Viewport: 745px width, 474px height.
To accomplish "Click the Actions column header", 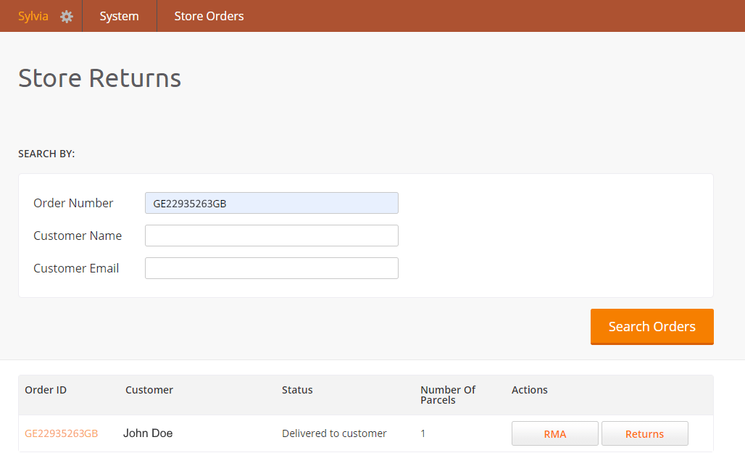I will (529, 390).
